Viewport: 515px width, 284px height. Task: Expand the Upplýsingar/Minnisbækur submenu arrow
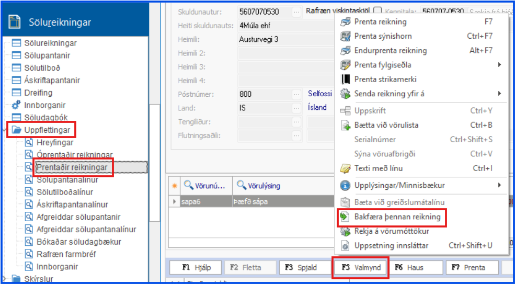[x=499, y=185]
